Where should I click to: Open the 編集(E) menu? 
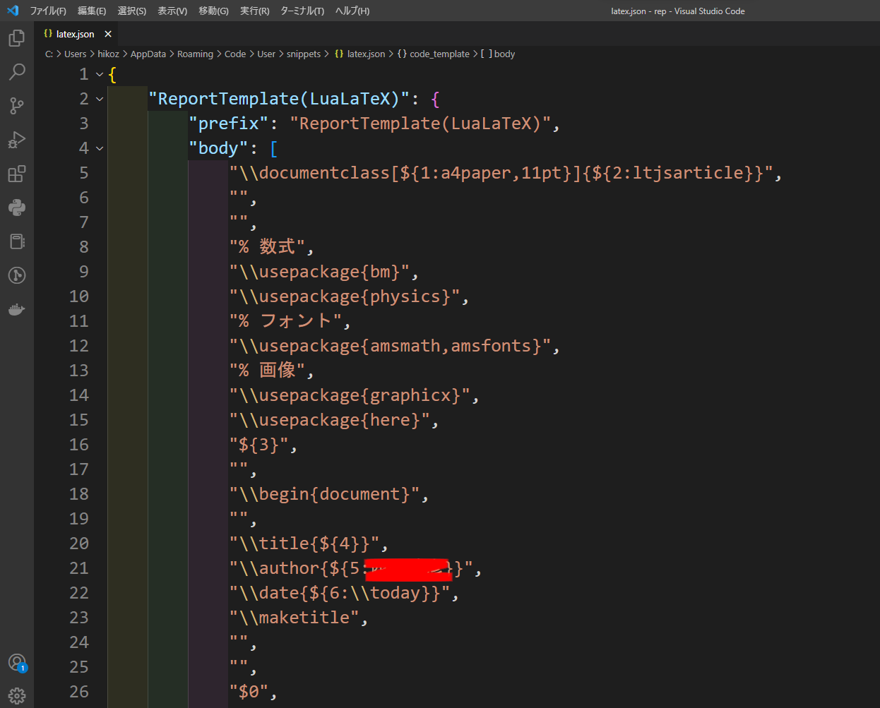(92, 11)
